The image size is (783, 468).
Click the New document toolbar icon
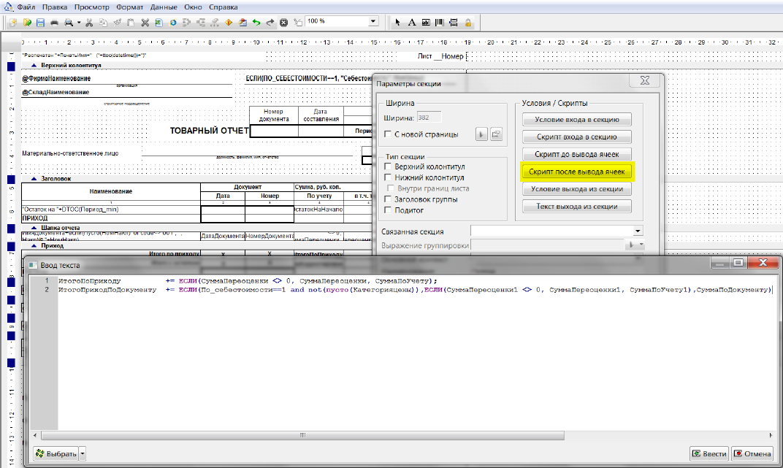tap(13, 23)
